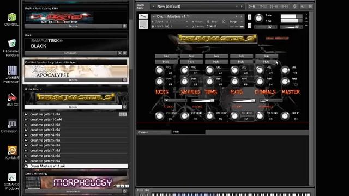Image resolution: width=349 pixels, height=196 pixels.
Task: Click the CONSOLE desktop icon
Action: coord(12,20)
